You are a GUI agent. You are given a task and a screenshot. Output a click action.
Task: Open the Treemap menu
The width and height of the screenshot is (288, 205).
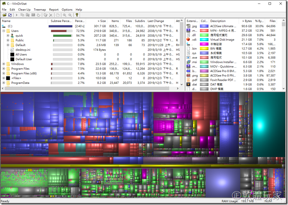[40, 9]
